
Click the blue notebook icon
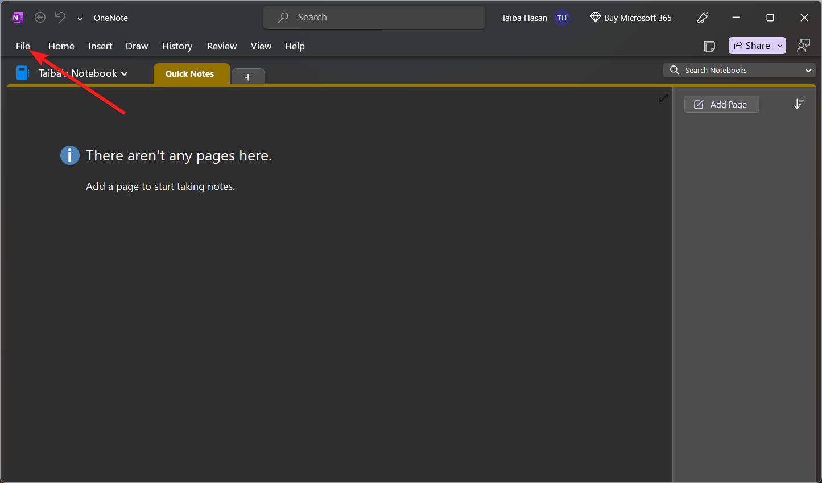coord(23,73)
